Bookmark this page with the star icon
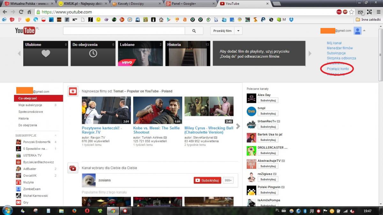The width and height of the screenshot is (383, 215). pyautogui.click(x=351, y=12)
